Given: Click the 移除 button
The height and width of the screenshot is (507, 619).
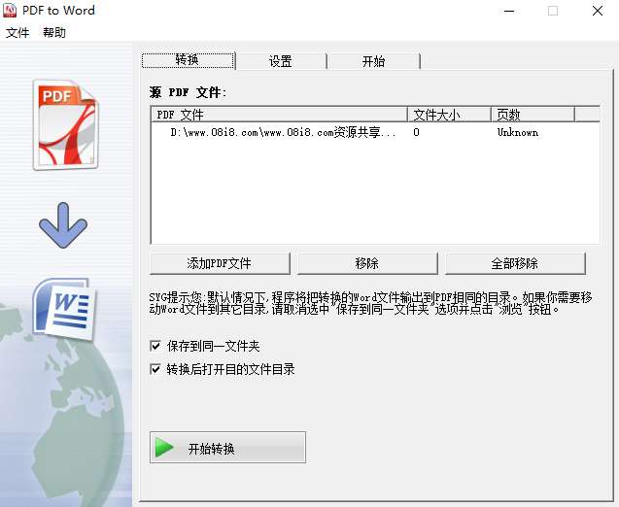Looking at the screenshot, I should pos(367,263).
